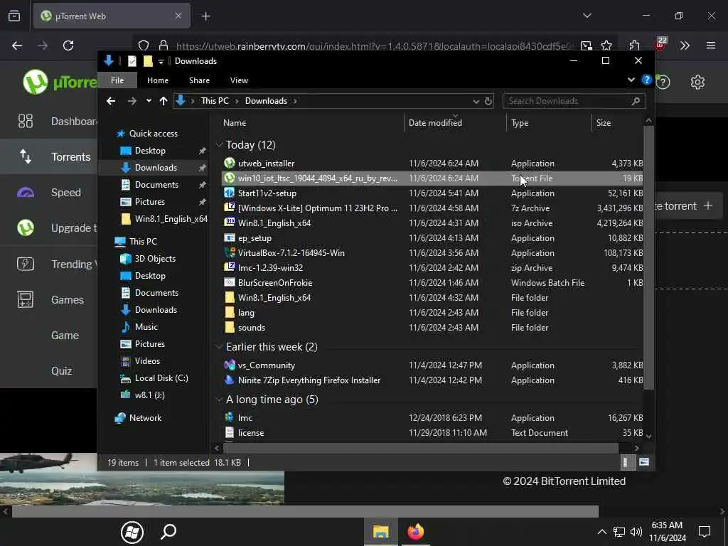728x546 pixels.
Task: Click the lmc-1.2.39-win32 zip archive icon
Action: coord(230,267)
